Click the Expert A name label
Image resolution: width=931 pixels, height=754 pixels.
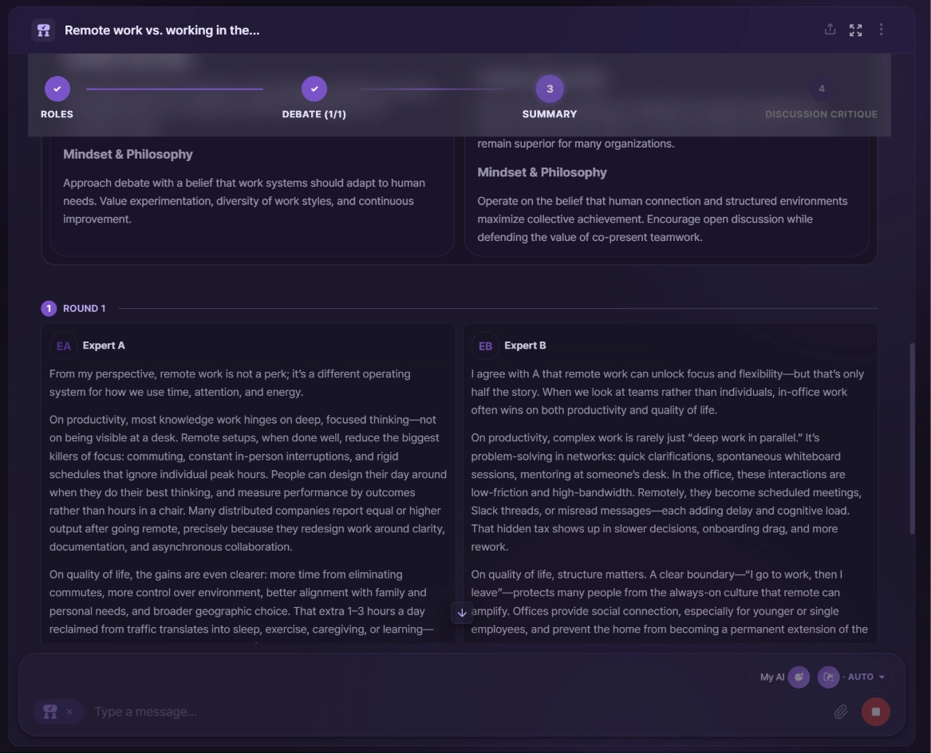tap(104, 345)
